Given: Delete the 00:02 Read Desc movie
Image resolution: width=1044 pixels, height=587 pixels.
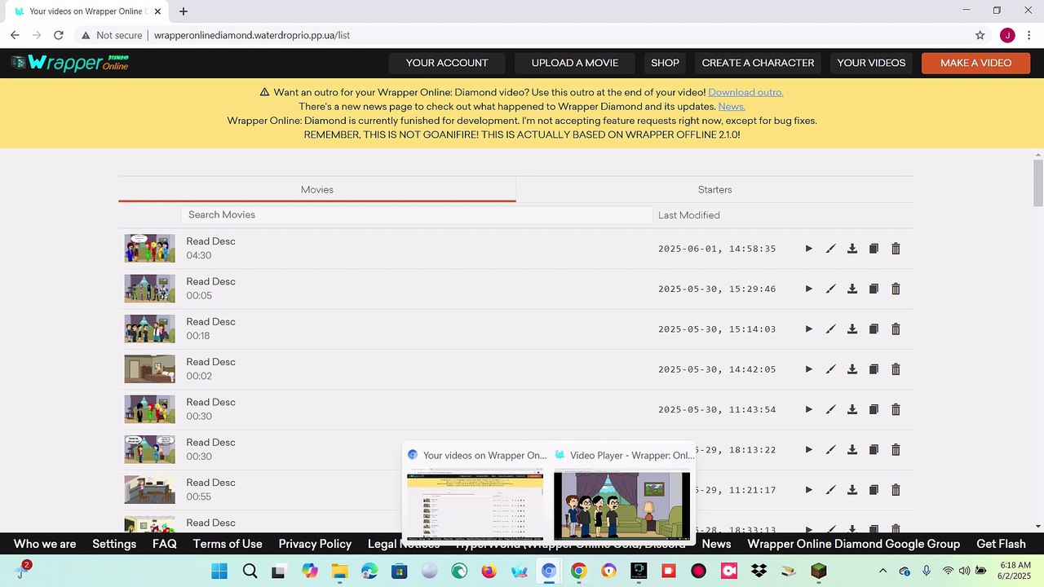Looking at the screenshot, I should (x=896, y=369).
